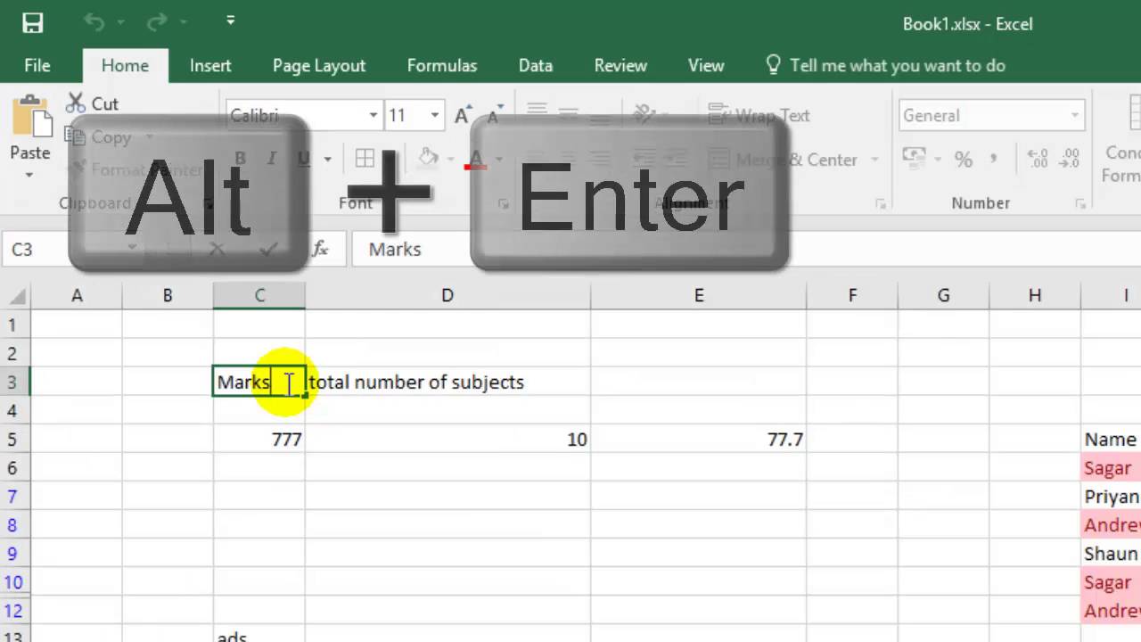Select the cell containing 77.7

698,439
